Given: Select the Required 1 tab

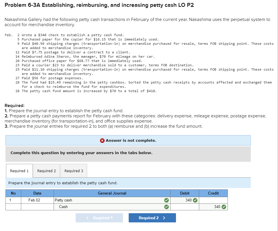Looking at the screenshot, I should click(x=19, y=171).
